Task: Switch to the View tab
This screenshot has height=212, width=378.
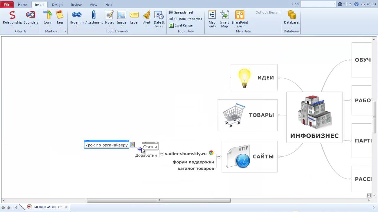Action: tap(93, 5)
